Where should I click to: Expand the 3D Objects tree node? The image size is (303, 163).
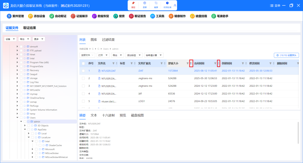pos(25,125)
